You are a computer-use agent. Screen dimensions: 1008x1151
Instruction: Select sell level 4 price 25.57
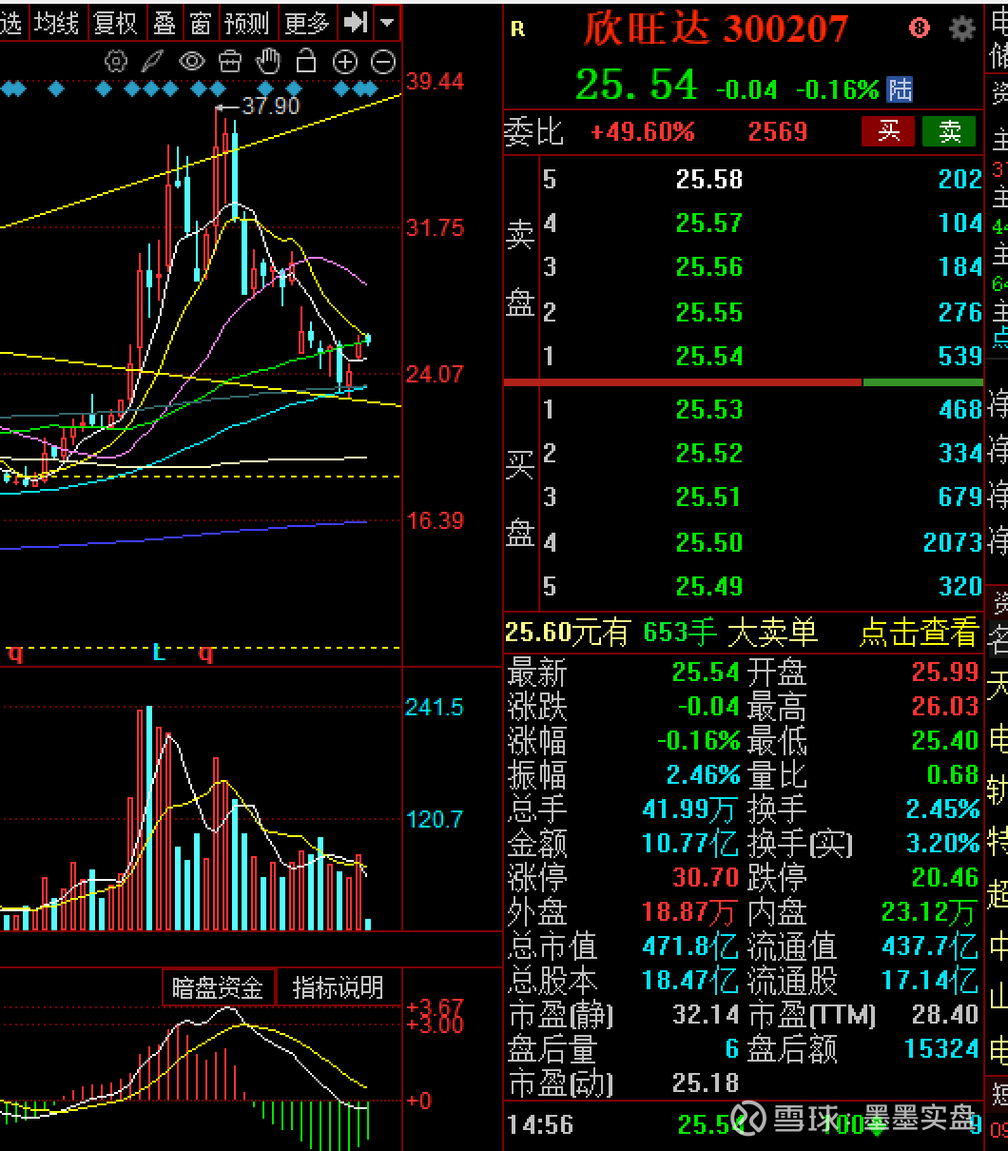click(708, 223)
